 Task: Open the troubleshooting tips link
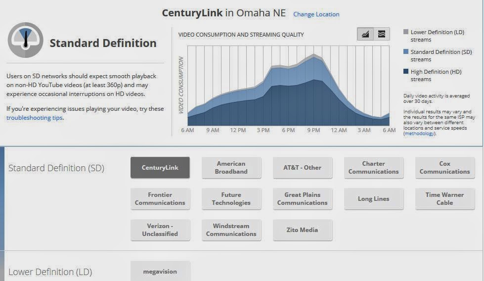click(35, 118)
